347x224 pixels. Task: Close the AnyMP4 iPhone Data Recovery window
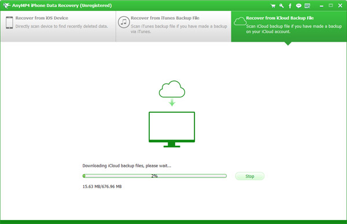tap(340, 6)
